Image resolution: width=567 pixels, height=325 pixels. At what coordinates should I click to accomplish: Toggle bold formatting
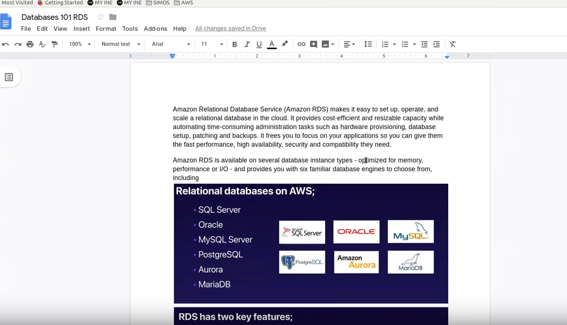(234, 44)
